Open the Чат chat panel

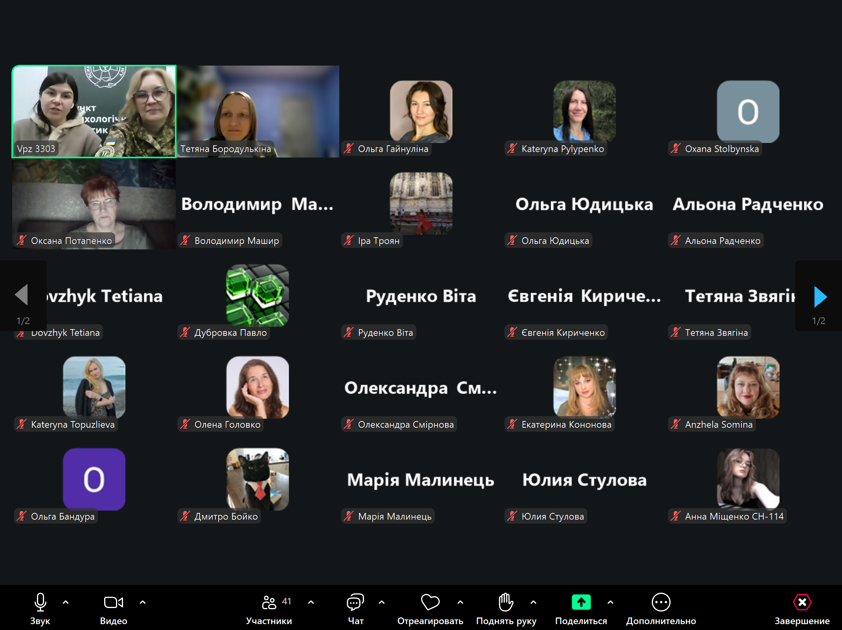point(355,602)
